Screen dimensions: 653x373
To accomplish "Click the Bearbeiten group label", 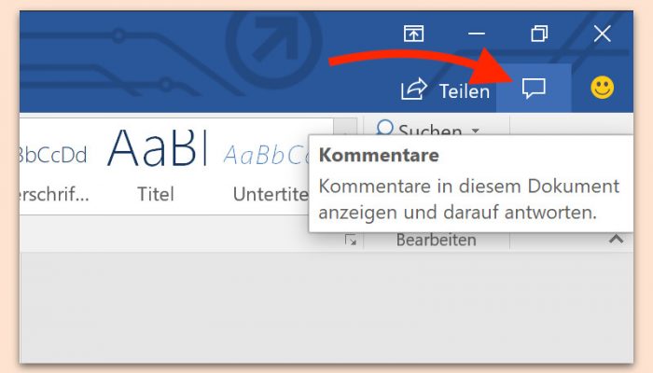I will point(436,241).
